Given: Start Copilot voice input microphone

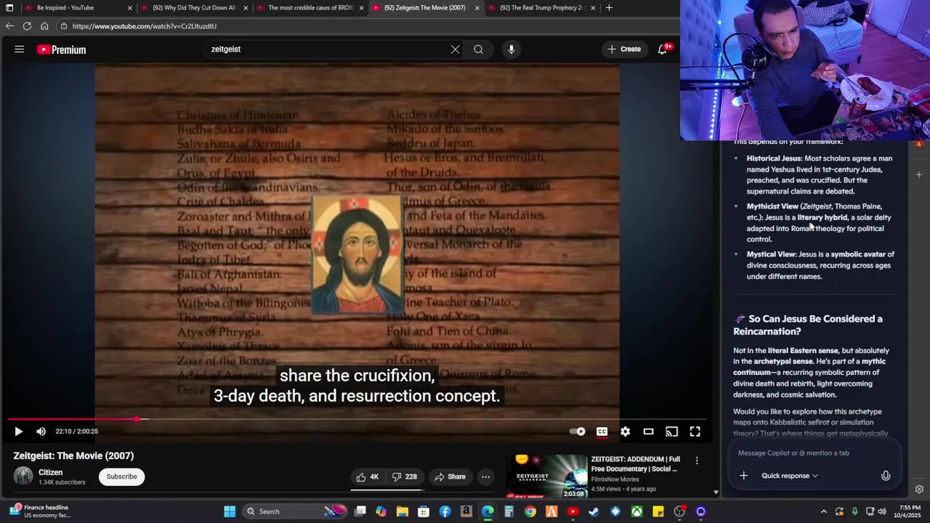Looking at the screenshot, I should [886, 476].
